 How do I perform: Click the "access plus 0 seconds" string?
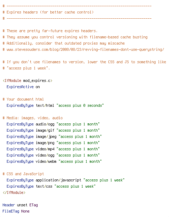80,106
